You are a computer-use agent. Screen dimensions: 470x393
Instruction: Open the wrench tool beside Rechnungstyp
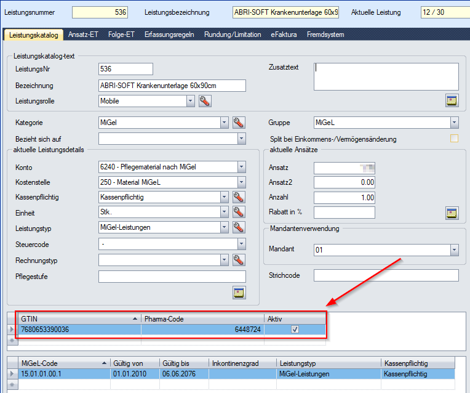239,260
